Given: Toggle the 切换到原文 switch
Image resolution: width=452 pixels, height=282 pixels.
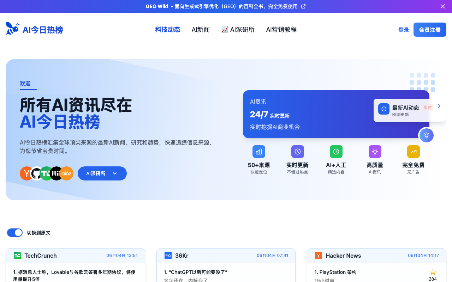Looking at the screenshot, I should (x=15, y=233).
